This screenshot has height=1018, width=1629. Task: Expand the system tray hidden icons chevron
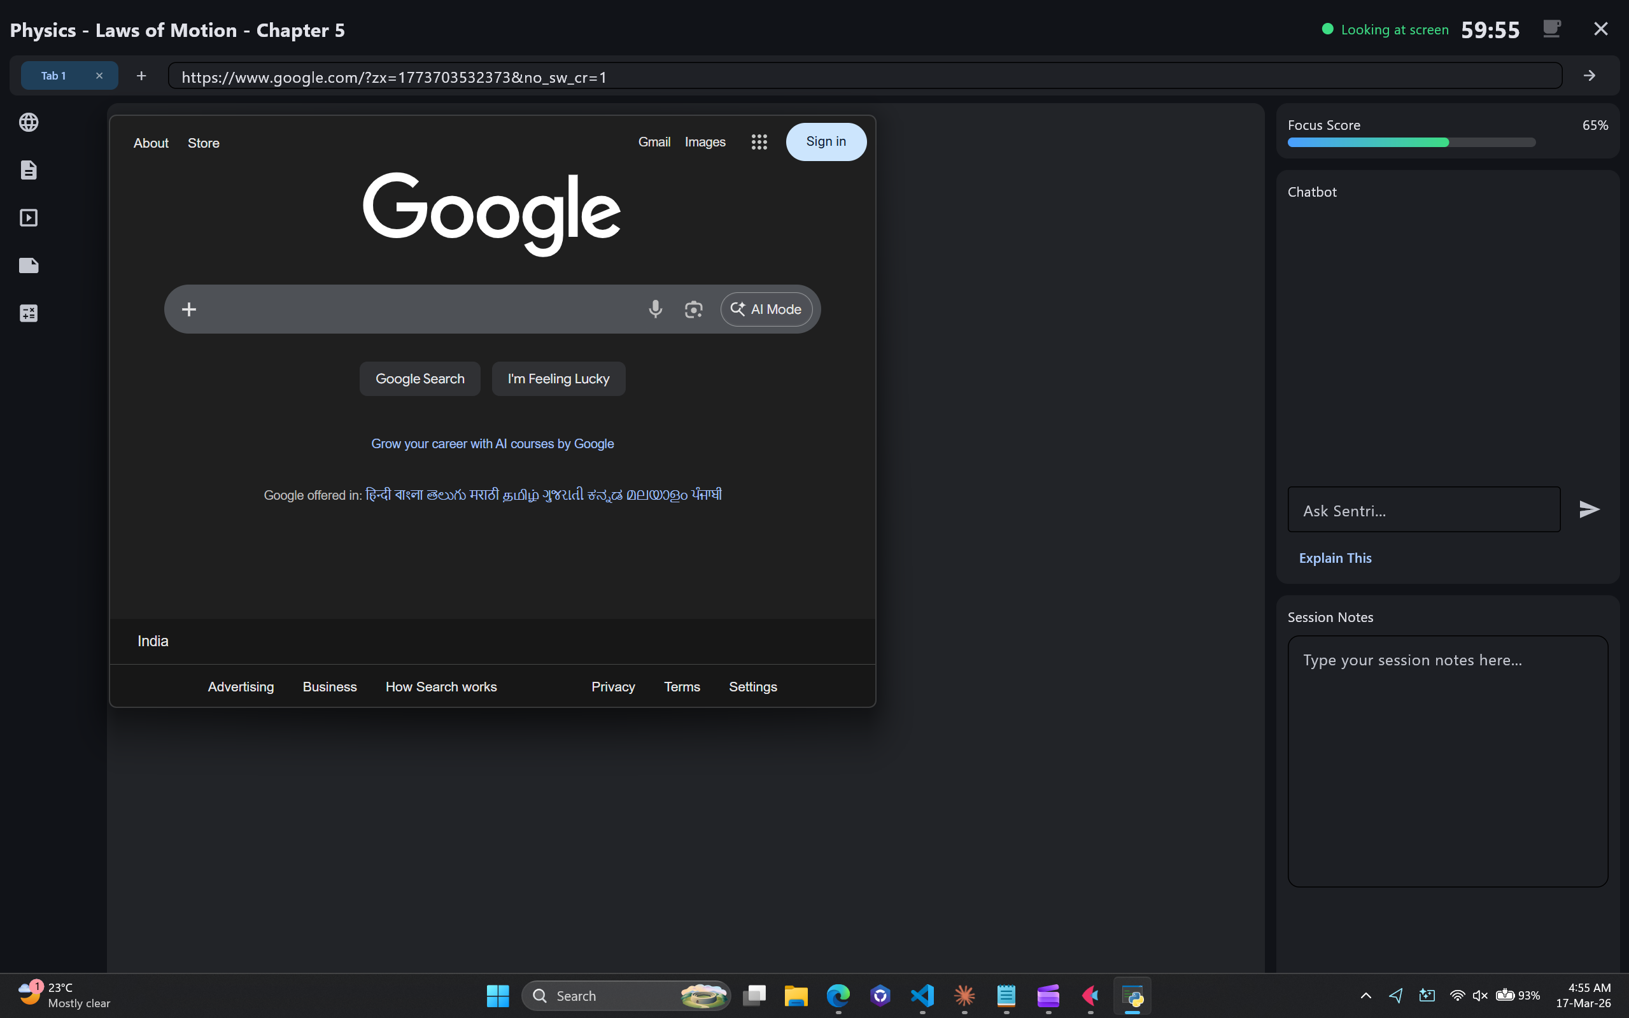click(x=1366, y=995)
